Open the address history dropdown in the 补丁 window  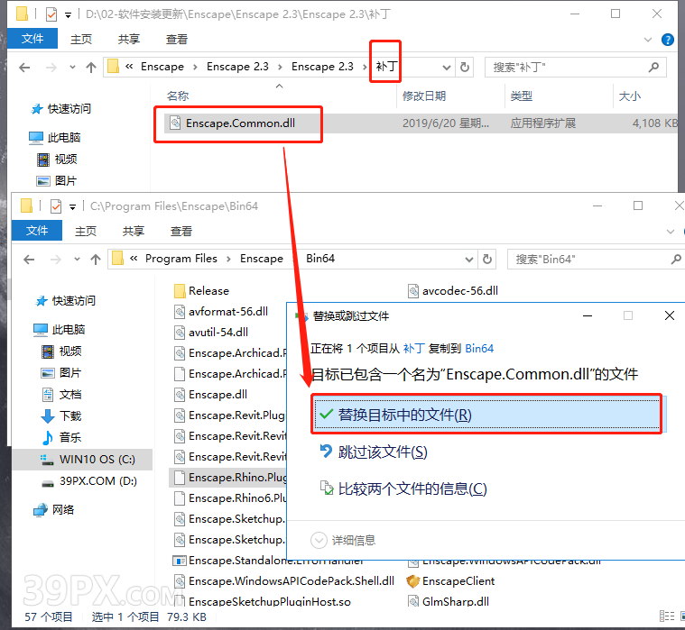pyautogui.click(x=445, y=67)
